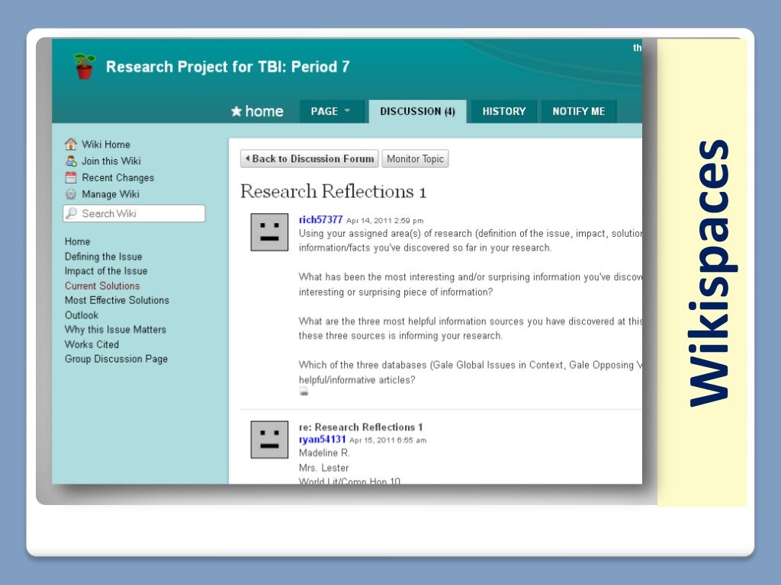Click the Monitor Topic button
781x585 pixels.
415,158
